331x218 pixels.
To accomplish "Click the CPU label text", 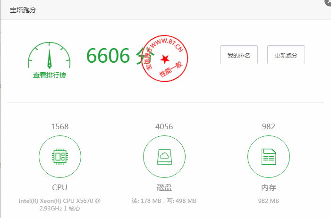I will pyautogui.click(x=60, y=187).
